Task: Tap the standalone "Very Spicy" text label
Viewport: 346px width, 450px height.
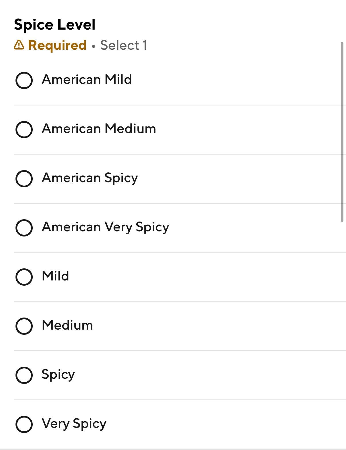Action: (x=74, y=424)
